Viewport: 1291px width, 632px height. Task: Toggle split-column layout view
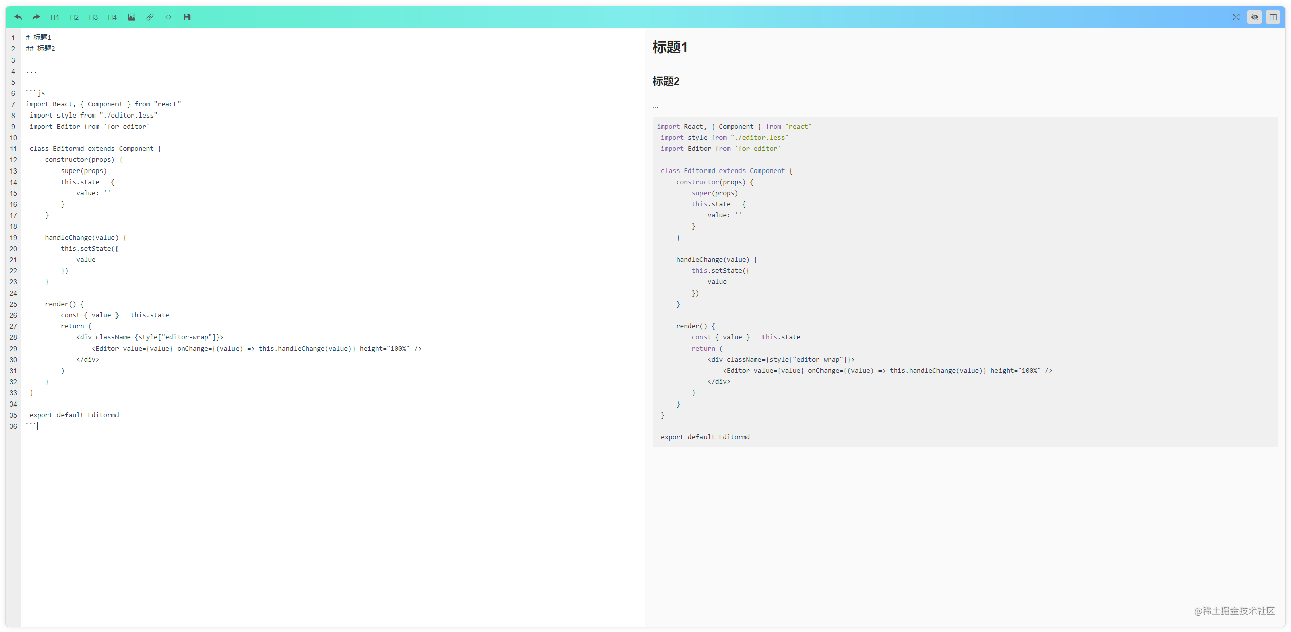pos(1273,17)
